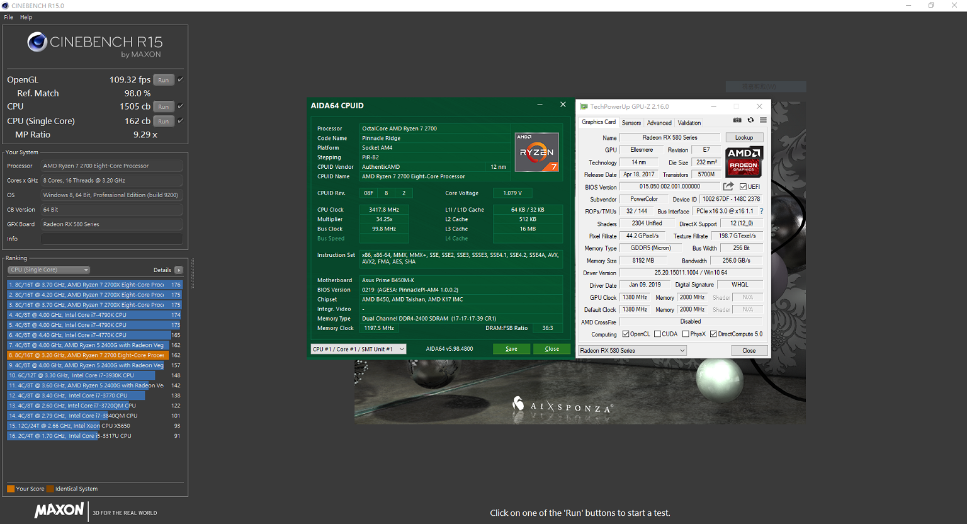Viewport: 967px width, 524px height.
Task: Select ranking row 6 Intel Core i7-4770K
Action: (94, 335)
